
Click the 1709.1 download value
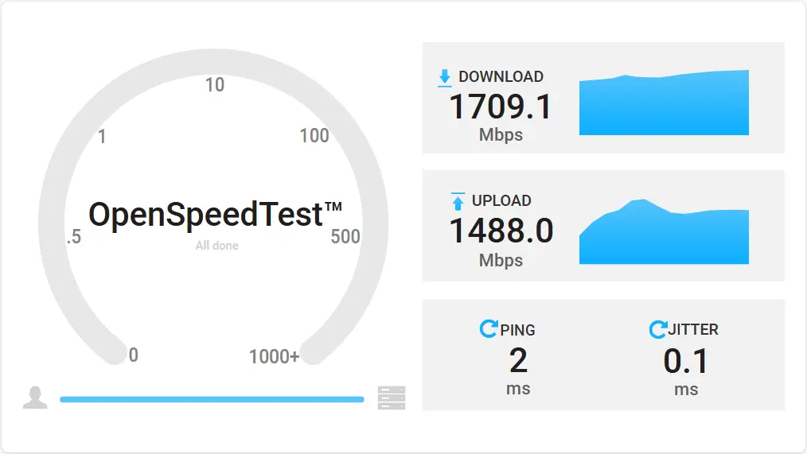click(501, 107)
